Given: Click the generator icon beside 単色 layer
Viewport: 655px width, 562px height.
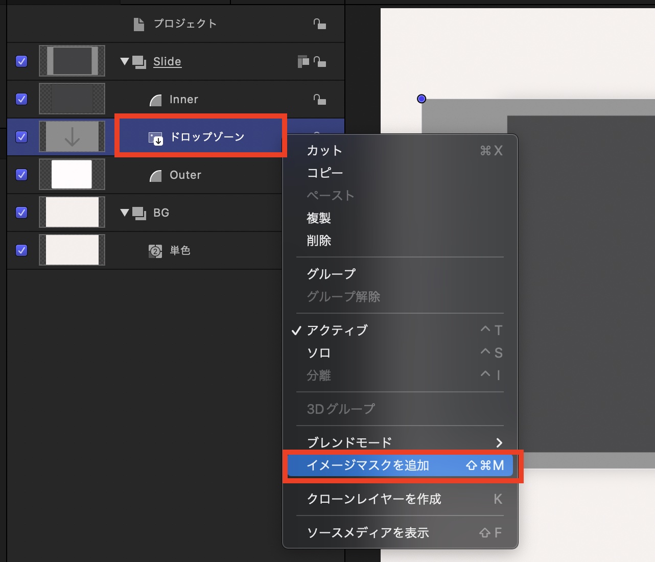Looking at the screenshot, I should [x=155, y=251].
